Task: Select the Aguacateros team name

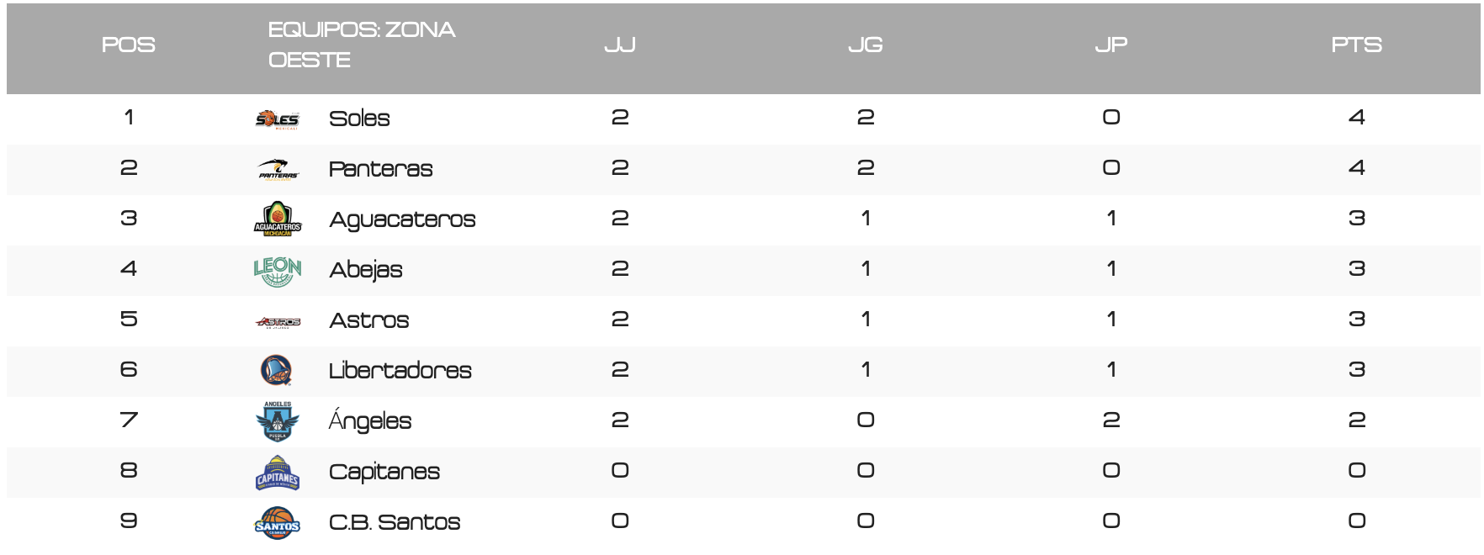Action: [x=402, y=219]
